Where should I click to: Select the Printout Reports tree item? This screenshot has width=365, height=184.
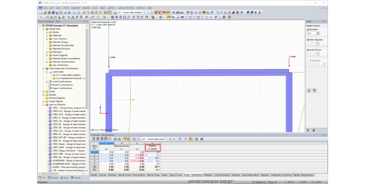tap(57, 98)
